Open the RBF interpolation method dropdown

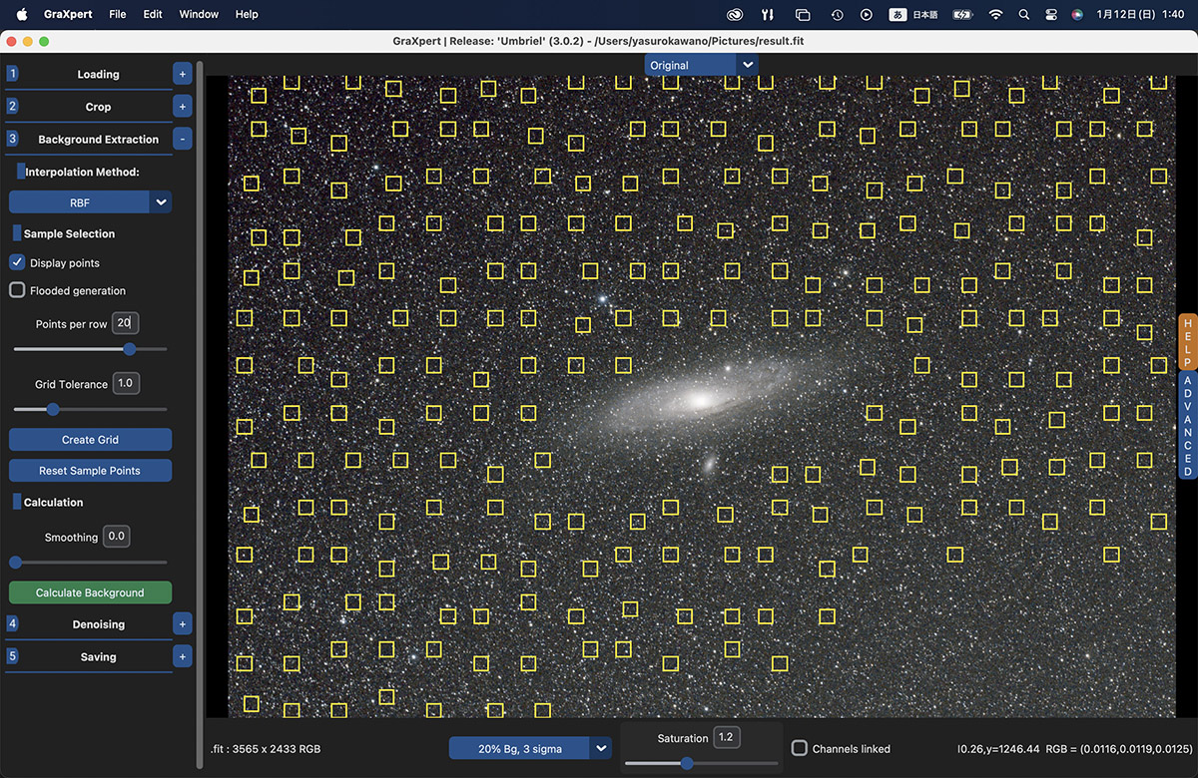pyautogui.click(x=90, y=202)
